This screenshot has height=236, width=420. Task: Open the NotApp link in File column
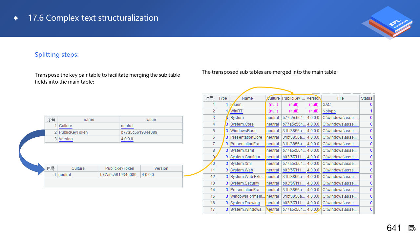click(x=329, y=111)
